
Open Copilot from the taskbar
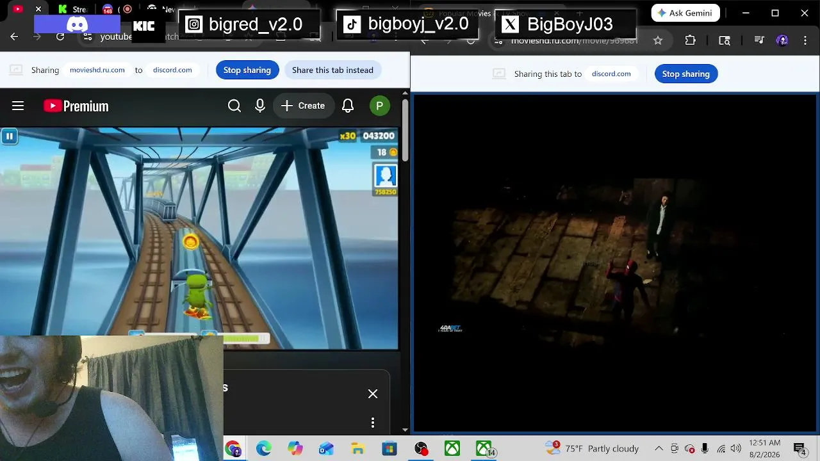click(x=295, y=449)
